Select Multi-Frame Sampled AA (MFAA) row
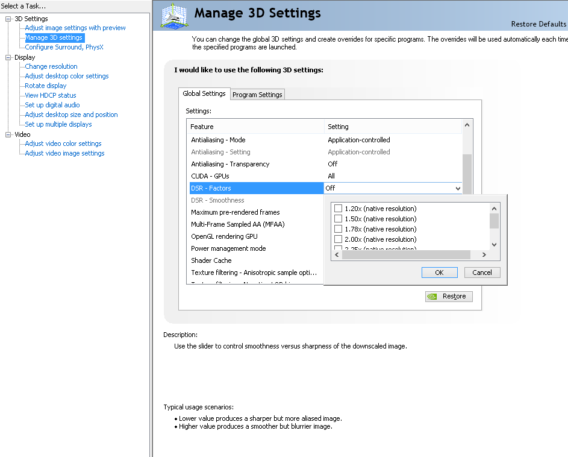568x457 pixels. [257, 224]
